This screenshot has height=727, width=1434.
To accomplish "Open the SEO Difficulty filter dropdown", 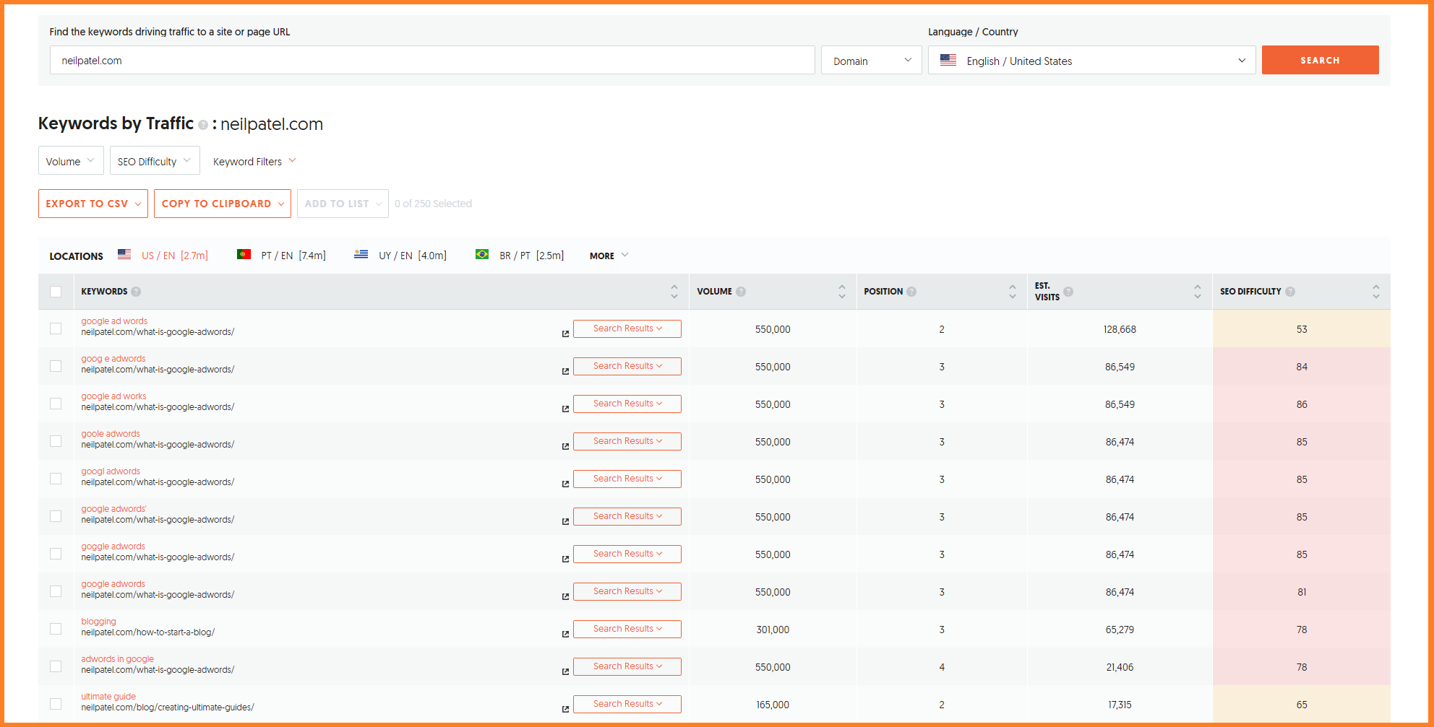I will (154, 161).
